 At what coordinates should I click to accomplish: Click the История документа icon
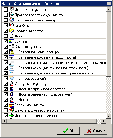pos(11,9)
